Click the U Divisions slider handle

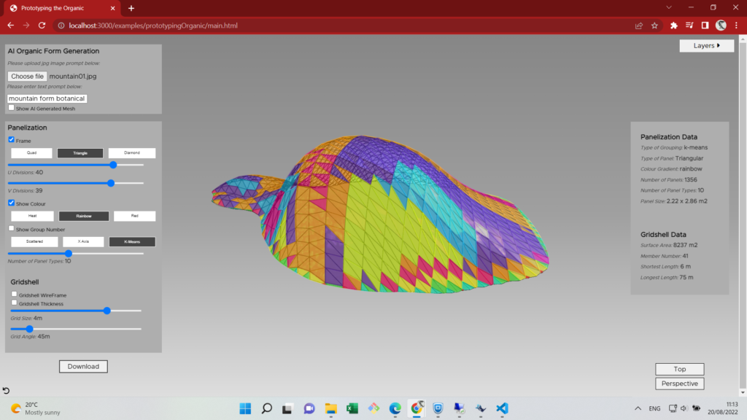coord(113,165)
